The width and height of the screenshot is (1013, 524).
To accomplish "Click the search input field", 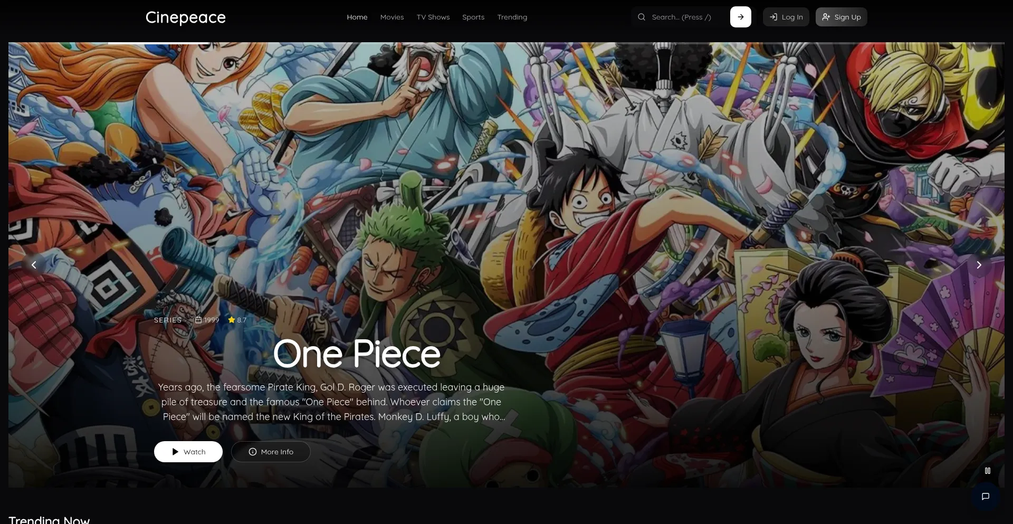I will point(686,17).
